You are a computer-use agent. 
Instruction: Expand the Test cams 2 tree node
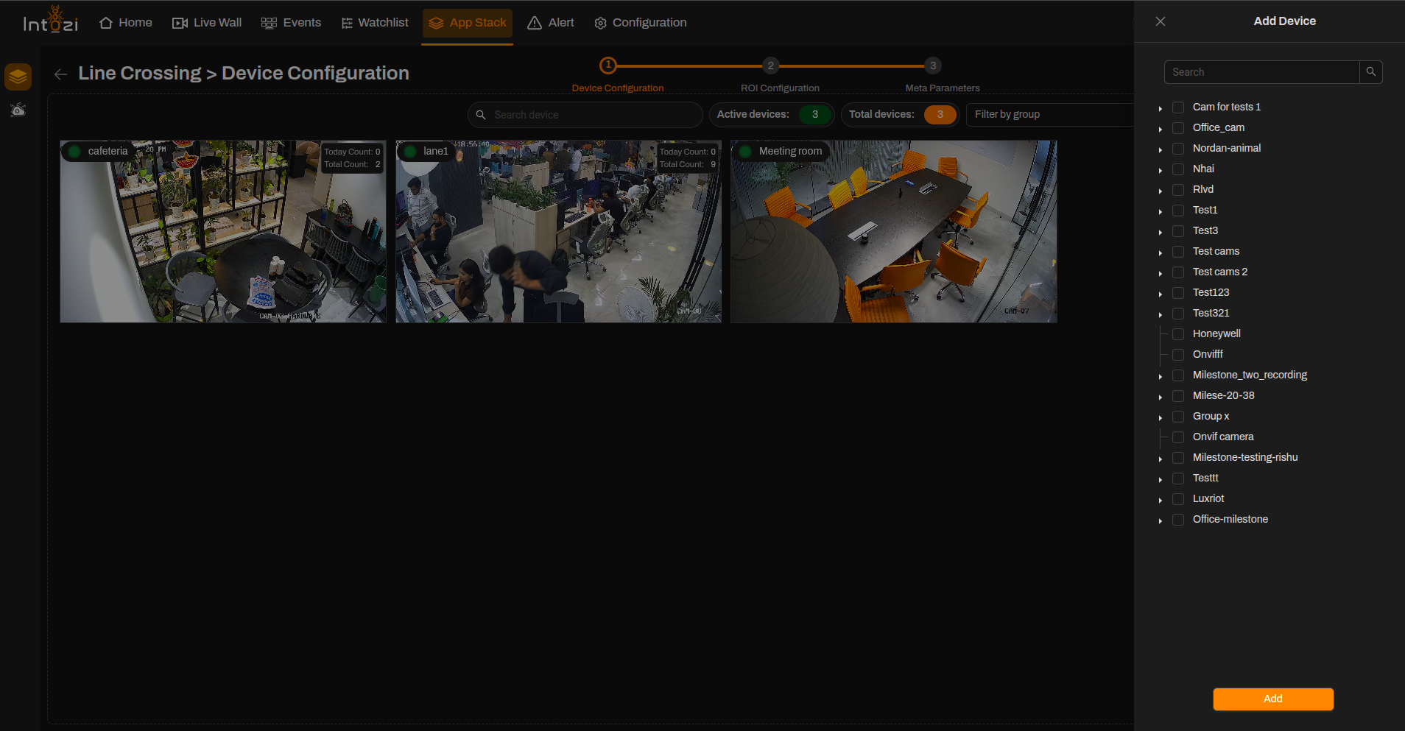[1161, 273]
